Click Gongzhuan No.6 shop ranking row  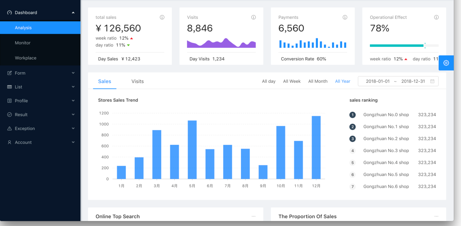[393, 187]
